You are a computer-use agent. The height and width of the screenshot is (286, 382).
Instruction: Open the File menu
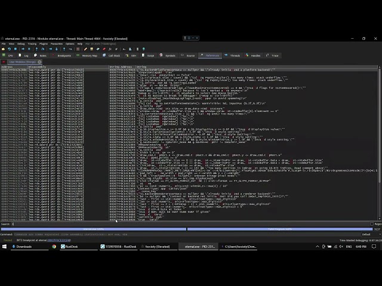click(x=4, y=43)
